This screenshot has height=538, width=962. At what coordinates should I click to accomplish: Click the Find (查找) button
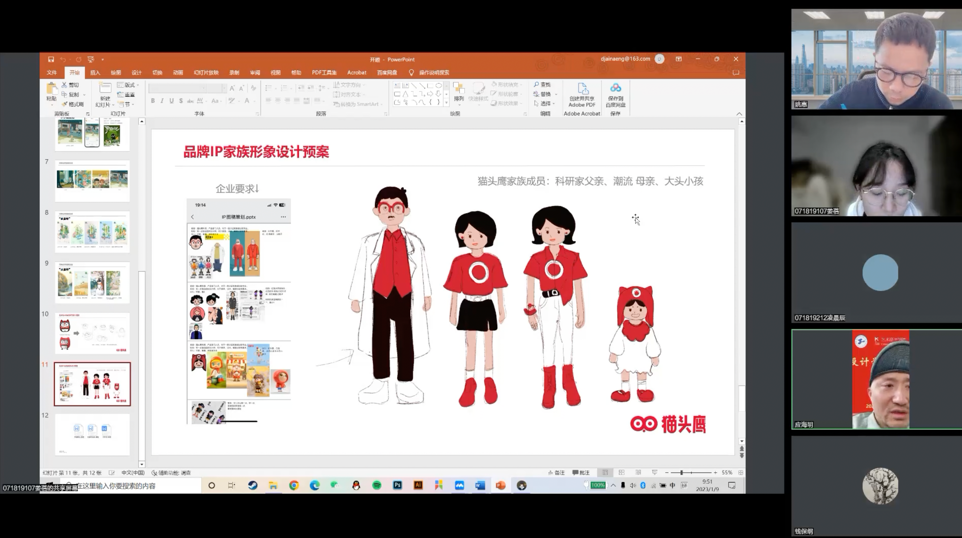click(542, 84)
